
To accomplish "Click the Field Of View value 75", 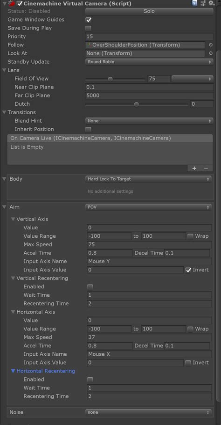I will pyautogui.click(x=159, y=79).
